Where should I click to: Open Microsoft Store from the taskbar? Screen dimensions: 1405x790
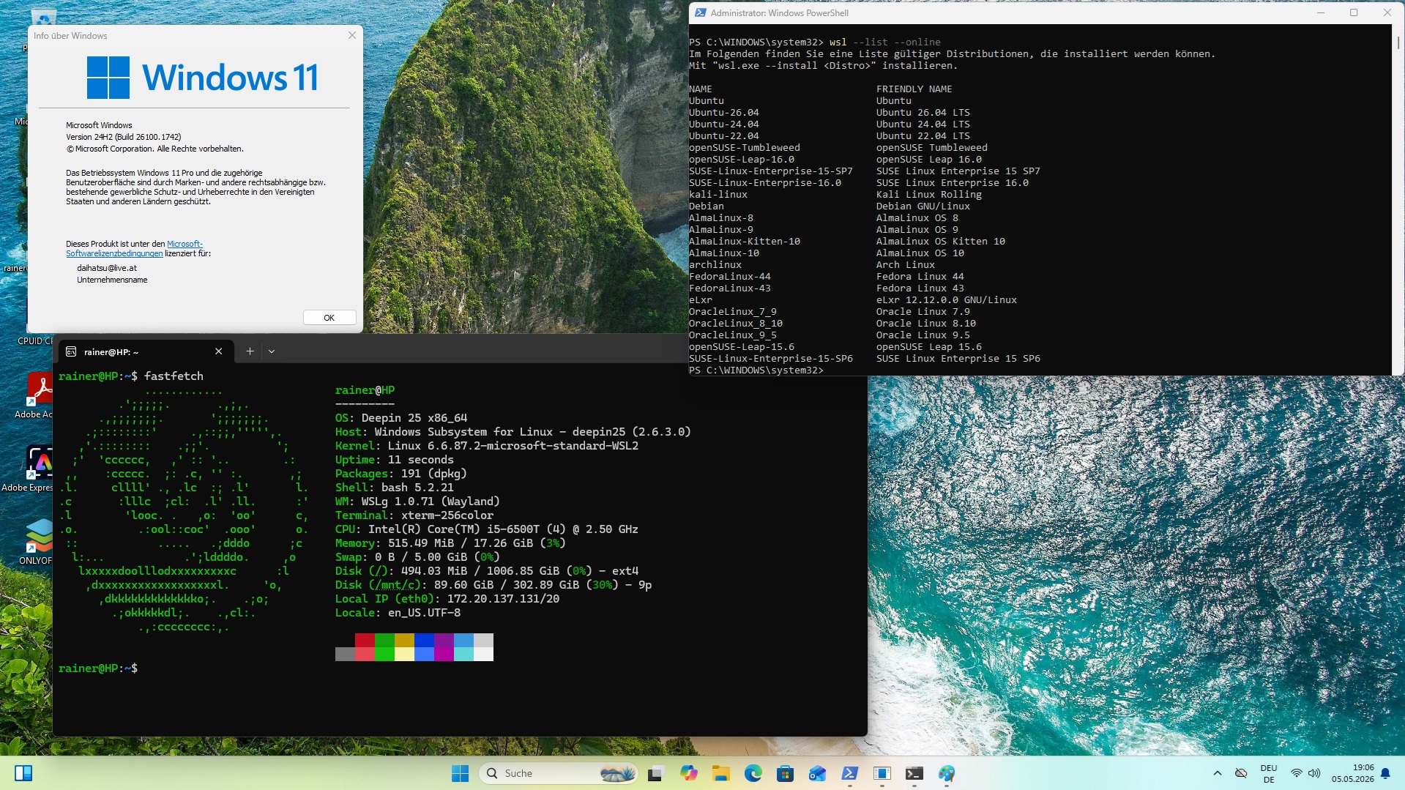785,773
